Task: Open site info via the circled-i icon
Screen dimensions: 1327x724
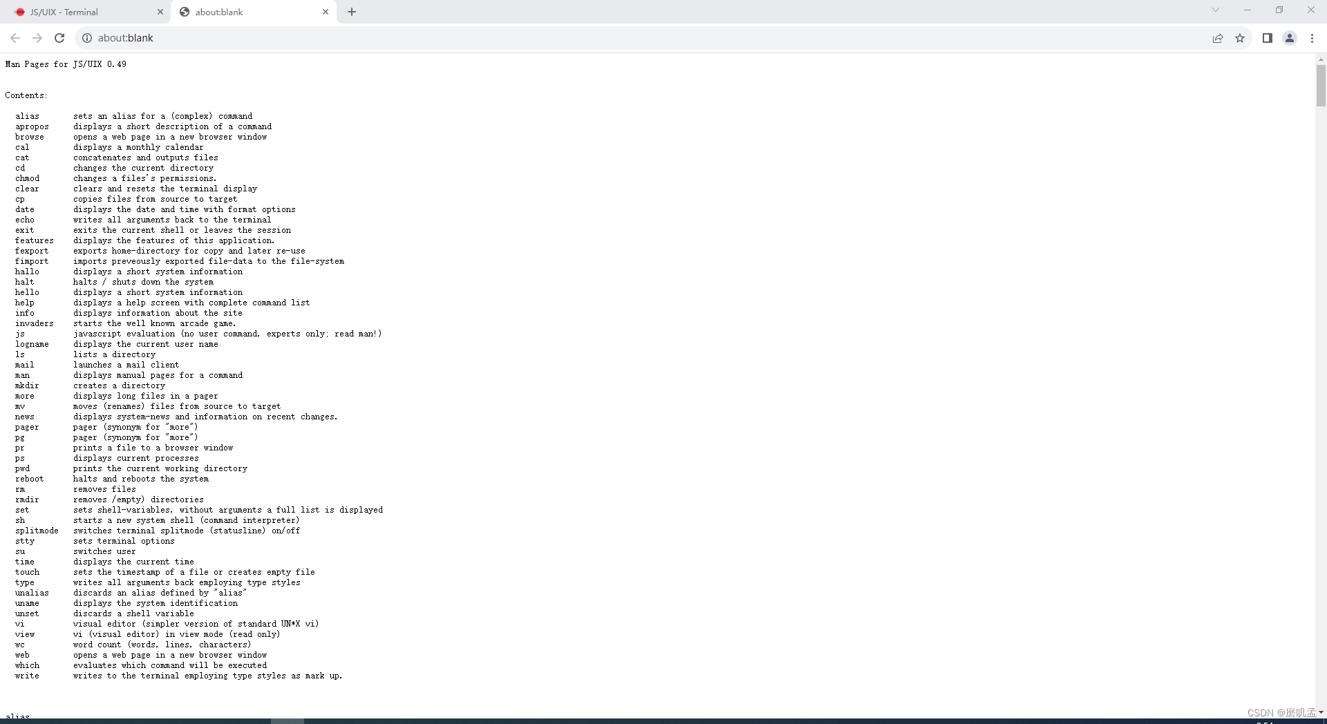Action: pos(86,38)
